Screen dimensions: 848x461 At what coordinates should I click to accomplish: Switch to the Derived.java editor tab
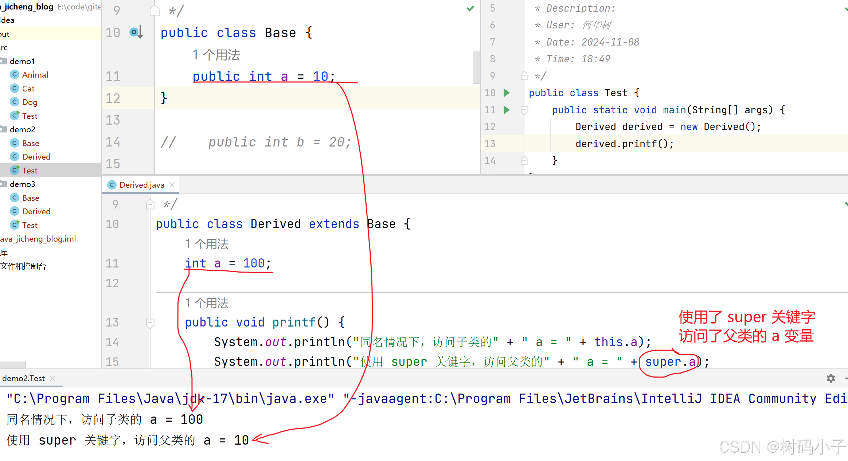click(141, 185)
